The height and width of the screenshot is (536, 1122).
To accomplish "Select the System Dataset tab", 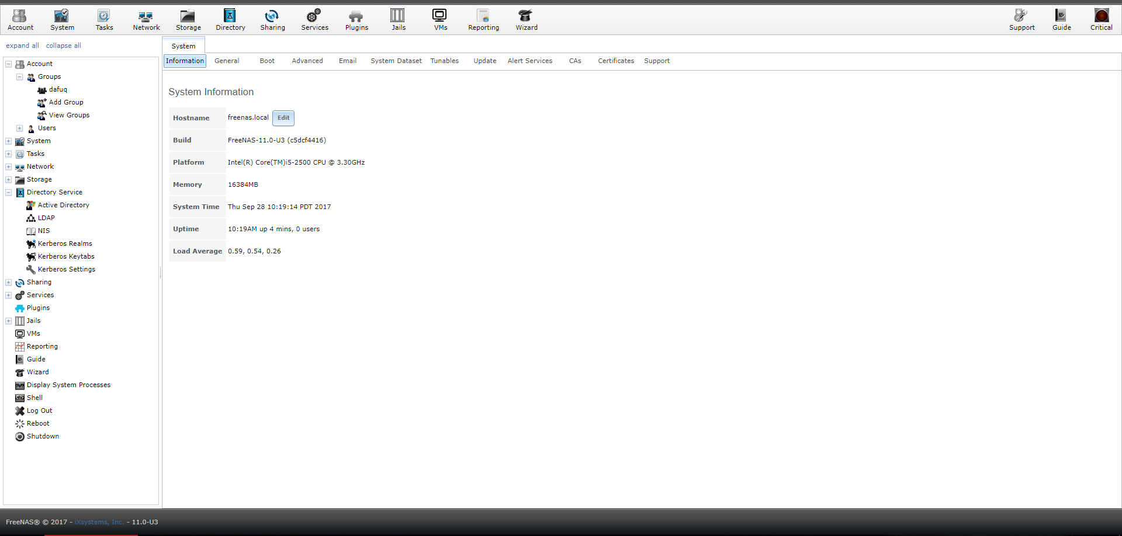I will click(x=396, y=61).
